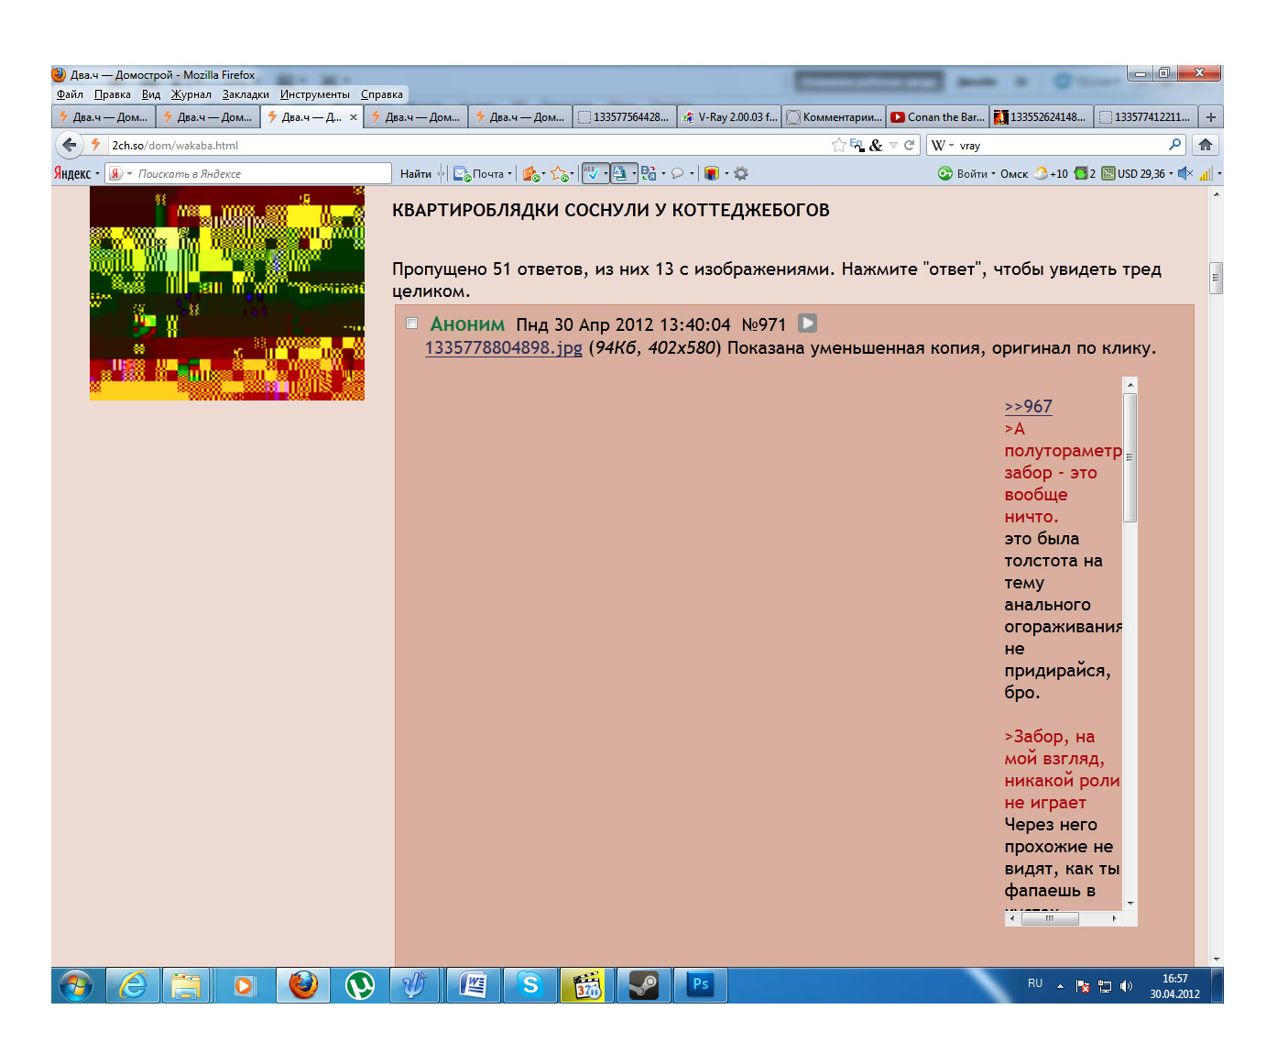
Task: Tick the checkbox next to Аноним post
Action: [x=412, y=324]
